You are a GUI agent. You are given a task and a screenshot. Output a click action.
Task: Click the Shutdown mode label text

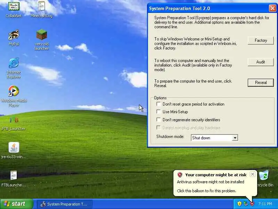170,137
